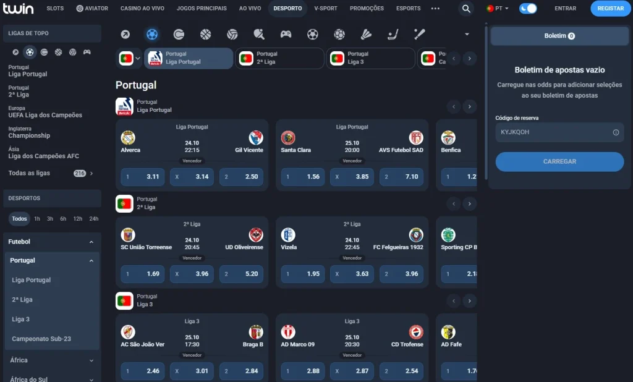Screen dimensions: 633x382
Task: Select the baseball bat icon
Action: point(420,35)
